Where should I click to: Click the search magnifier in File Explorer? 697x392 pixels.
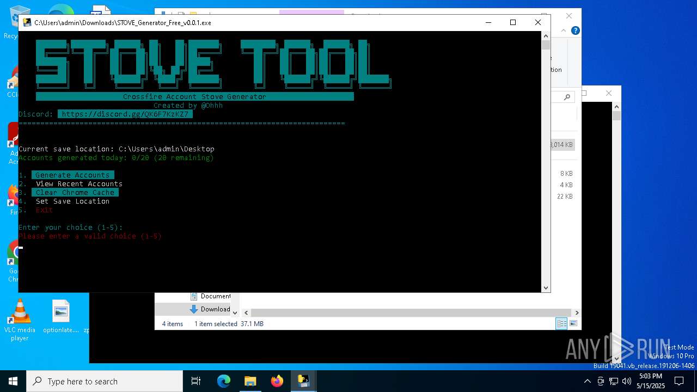coord(567,97)
